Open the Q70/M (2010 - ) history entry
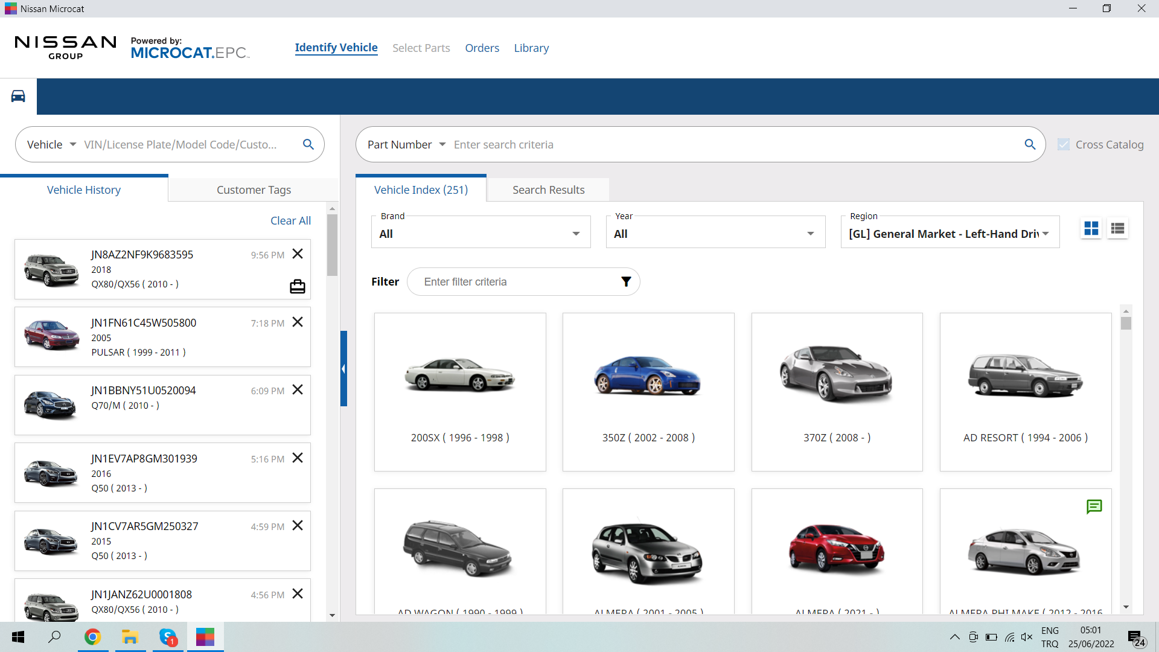1159x652 pixels. (162, 405)
